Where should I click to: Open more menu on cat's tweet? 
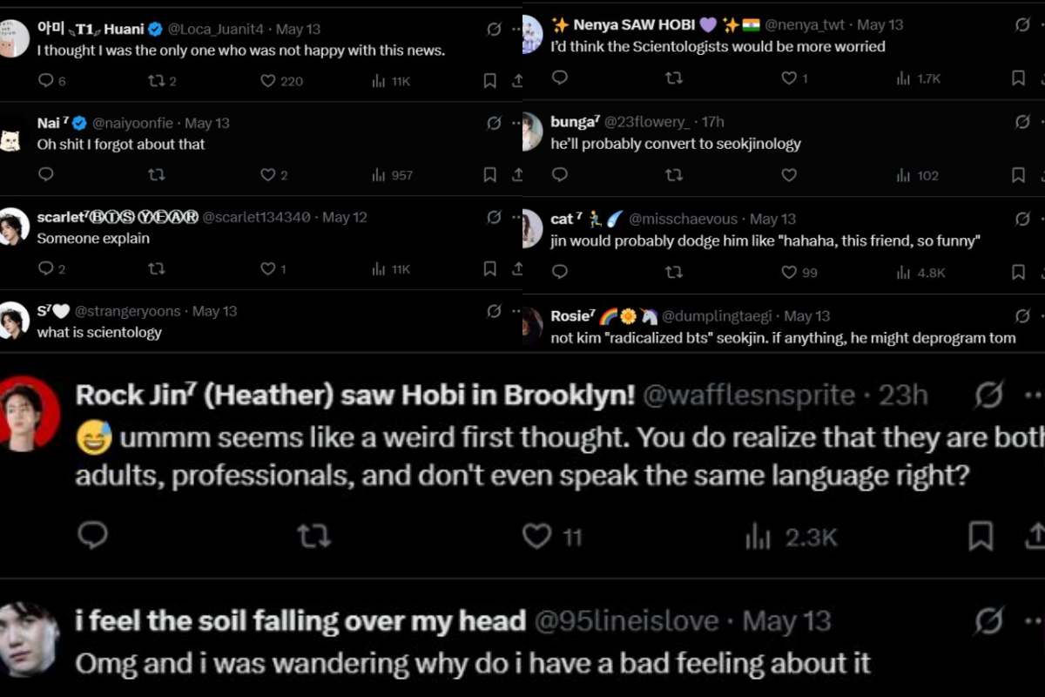click(x=1042, y=219)
